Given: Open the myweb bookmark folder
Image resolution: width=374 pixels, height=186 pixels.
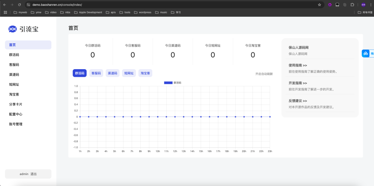Looking at the screenshot, I should click(x=20, y=12).
